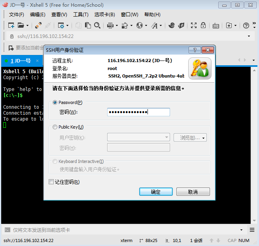
Task: Click the status bar down arrow icon
Action: 218,240
